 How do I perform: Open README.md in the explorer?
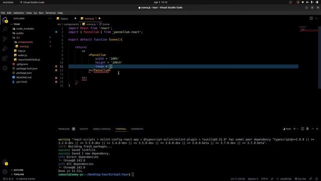24,77
